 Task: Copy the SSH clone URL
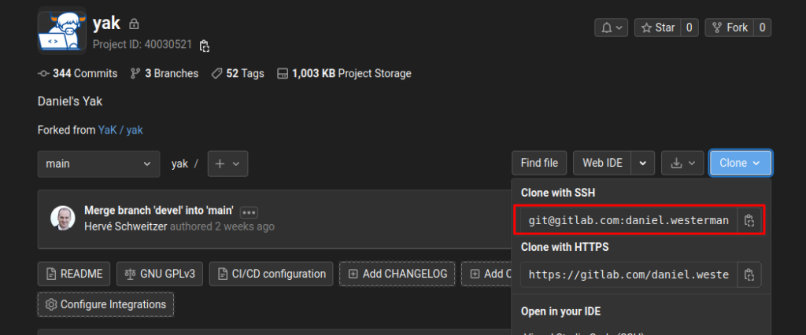coord(749,220)
